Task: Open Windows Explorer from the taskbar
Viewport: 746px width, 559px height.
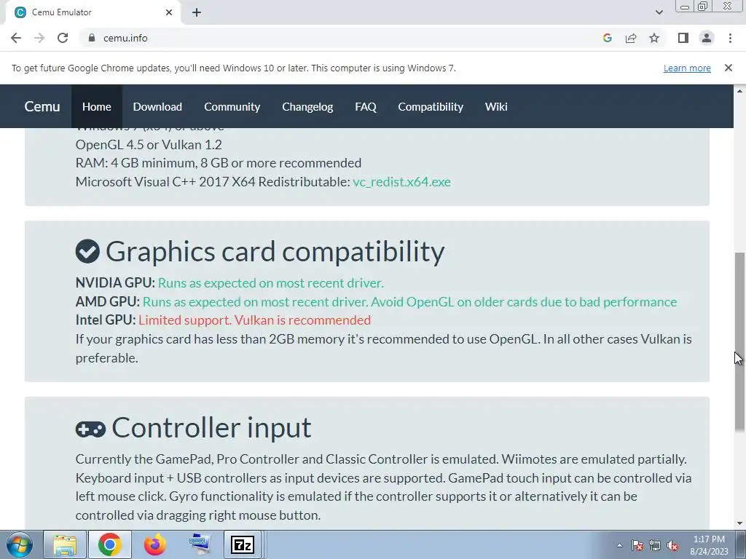Action: click(65, 544)
